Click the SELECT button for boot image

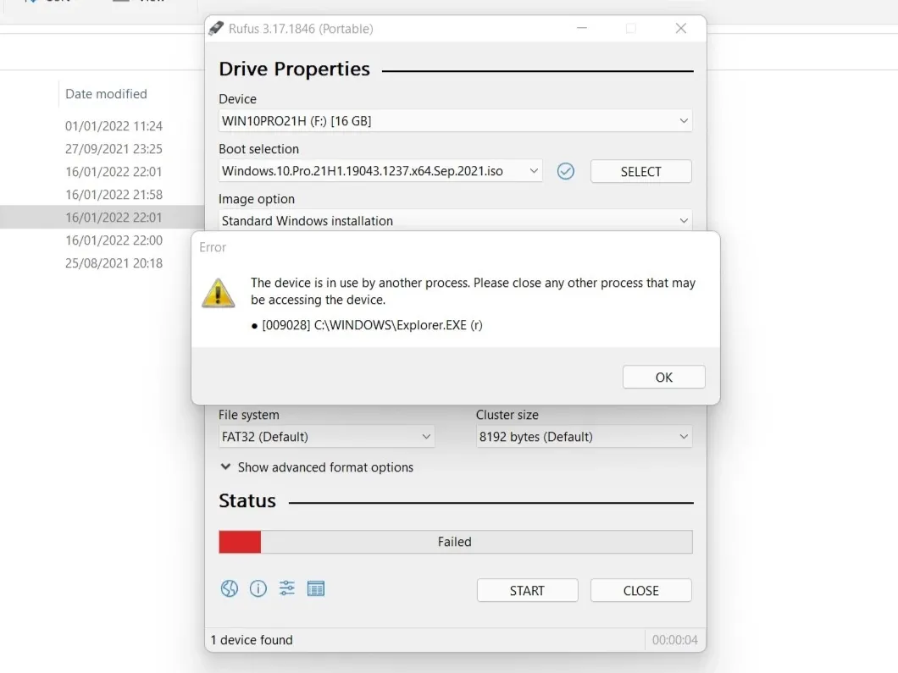tap(640, 172)
